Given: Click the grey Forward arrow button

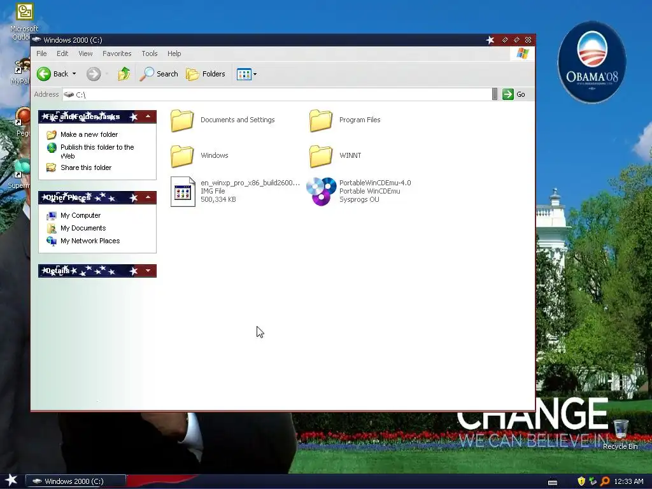Looking at the screenshot, I should [94, 74].
